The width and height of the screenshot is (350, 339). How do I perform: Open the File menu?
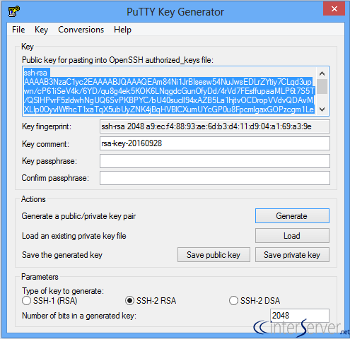pos(18,30)
